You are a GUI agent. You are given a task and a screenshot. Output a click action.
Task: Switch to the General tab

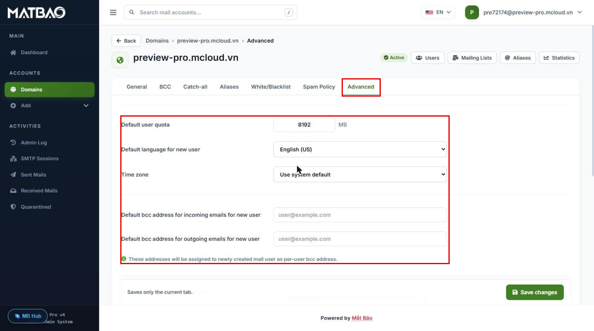click(x=137, y=87)
